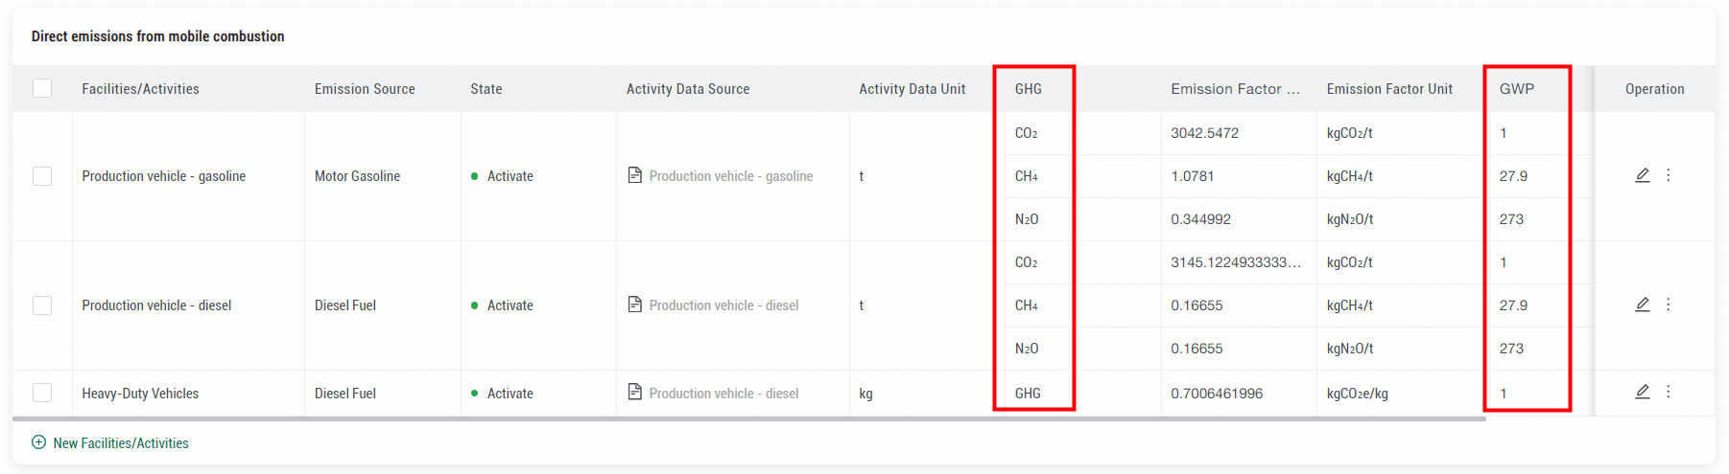Click document icon beside gasoline activity data source
This screenshot has width=1729, height=474.
click(x=634, y=175)
